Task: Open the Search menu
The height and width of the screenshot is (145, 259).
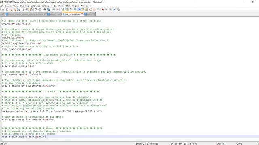Action: point(8,6)
